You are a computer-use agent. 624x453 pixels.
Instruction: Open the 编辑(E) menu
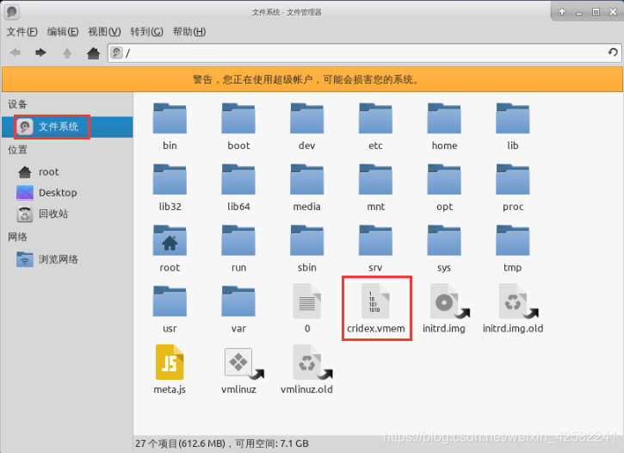63,32
